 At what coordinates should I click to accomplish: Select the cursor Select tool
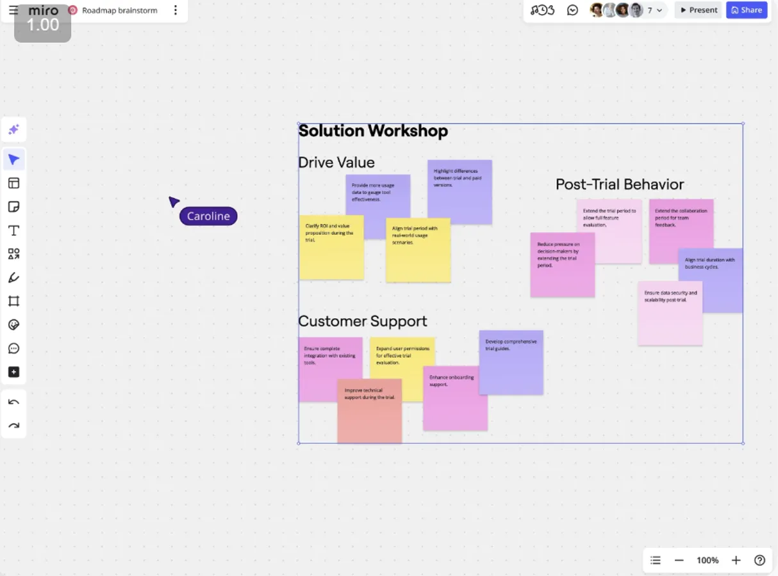(x=13, y=159)
